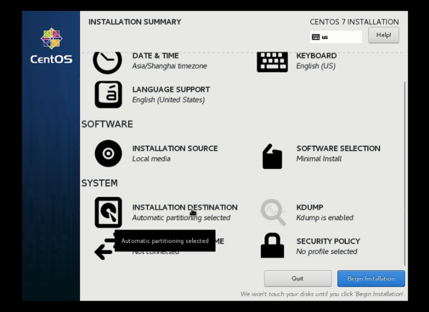Image resolution: width=429 pixels, height=312 pixels.
Task: Select the LANGUAGE SUPPORT label
Action: coord(171,90)
